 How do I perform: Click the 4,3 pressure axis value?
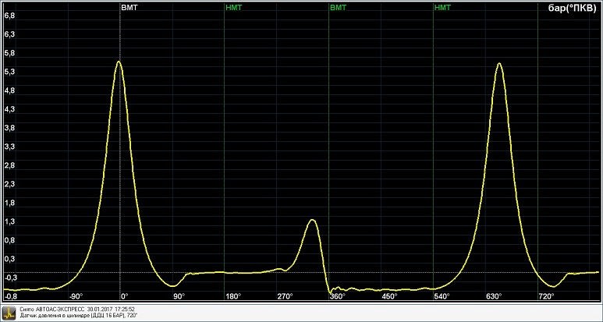coord(9,109)
